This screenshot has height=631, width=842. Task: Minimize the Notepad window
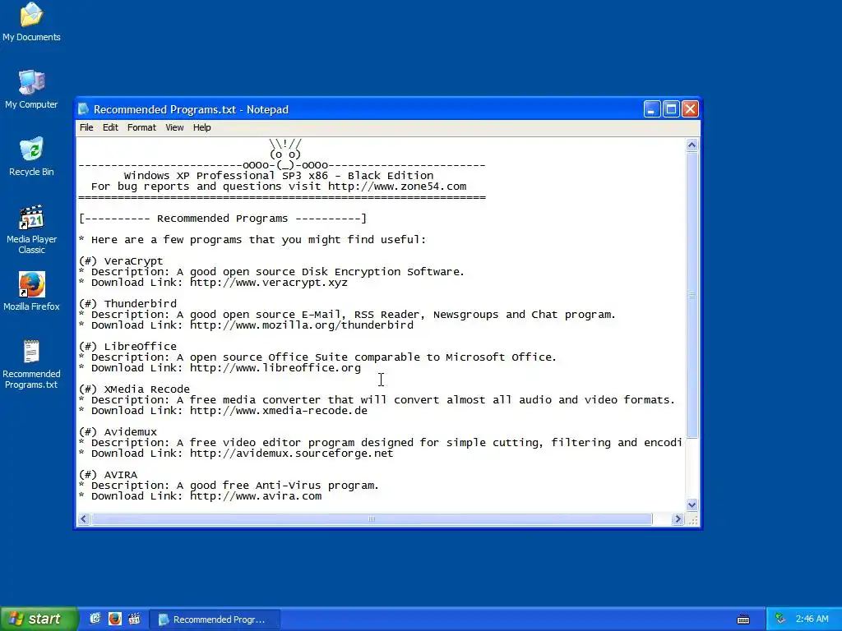click(x=652, y=109)
